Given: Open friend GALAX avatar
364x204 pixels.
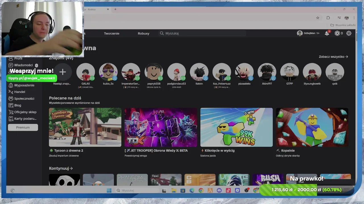Looking at the screenshot, I should coord(86,72).
